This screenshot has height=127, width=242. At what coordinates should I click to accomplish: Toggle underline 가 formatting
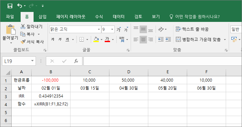(67, 39)
